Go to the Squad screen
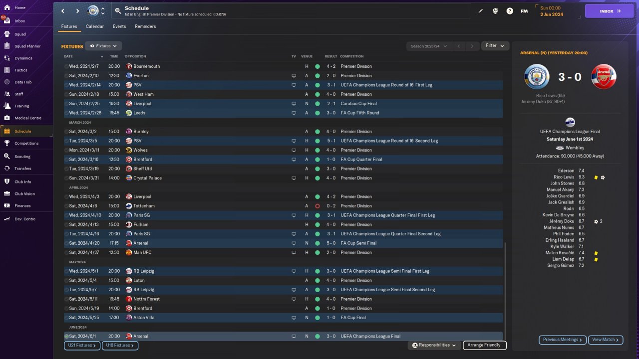Screen dimensions: 639x359 coord(26,34)
